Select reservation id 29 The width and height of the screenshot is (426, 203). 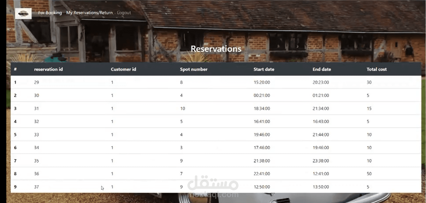(37, 82)
